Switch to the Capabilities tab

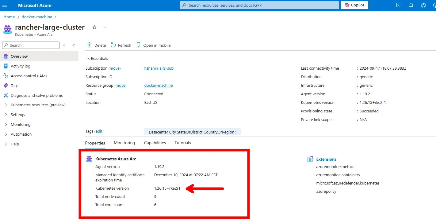coord(155,143)
